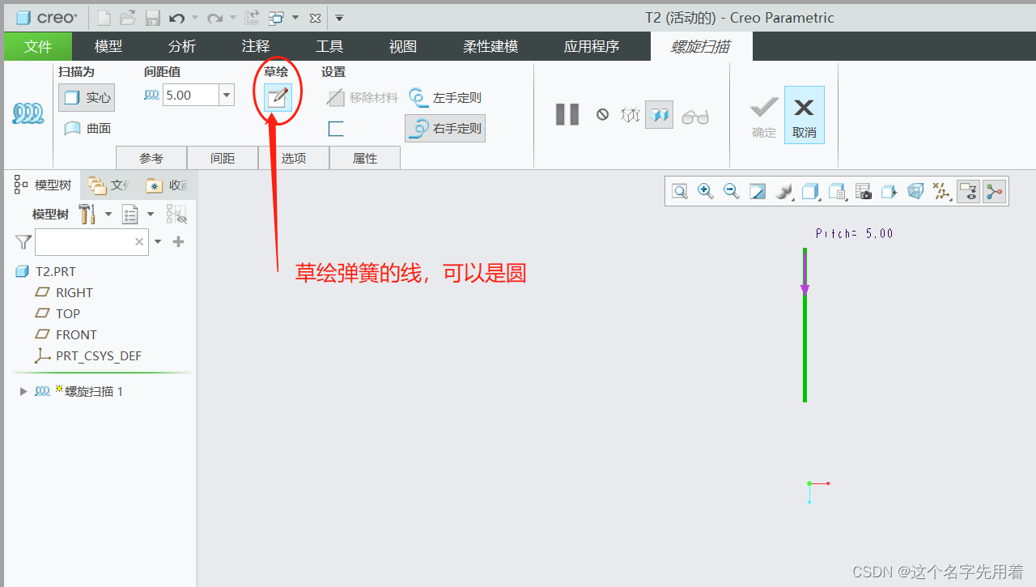Open the pitch value dropdown arrow
Viewport: 1036px width, 587px height.
(227, 96)
